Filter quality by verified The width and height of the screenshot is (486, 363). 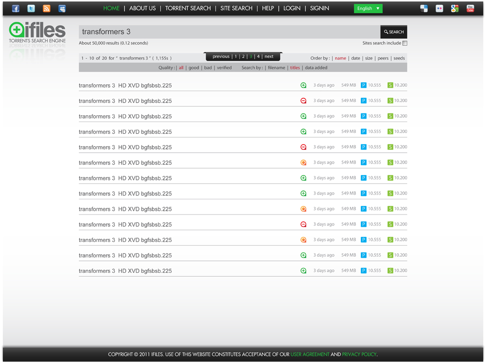(x=224, y=68)
